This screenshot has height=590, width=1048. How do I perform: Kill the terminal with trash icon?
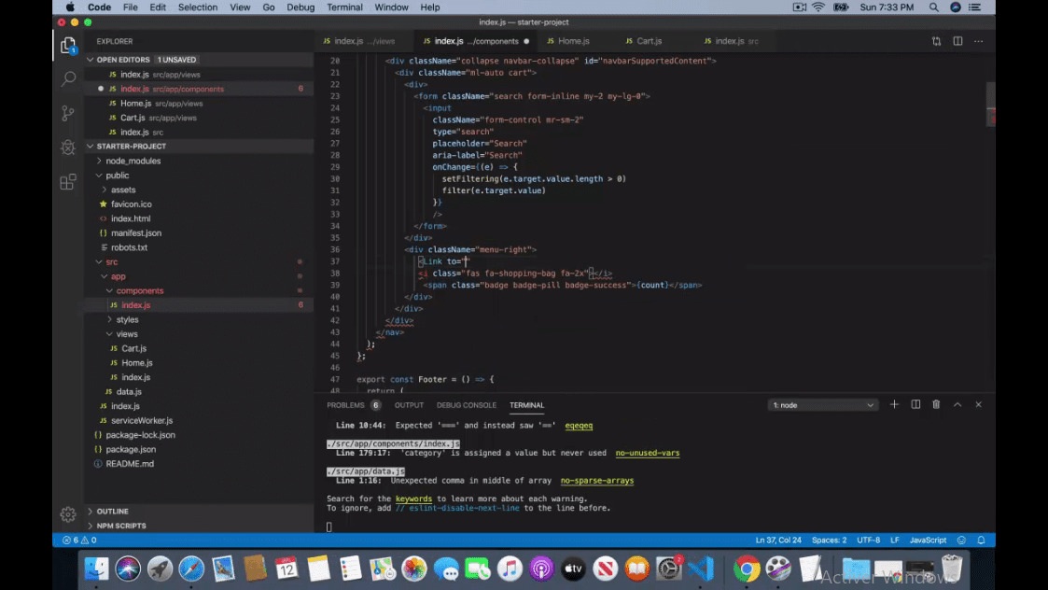click(x=936, y=404)
